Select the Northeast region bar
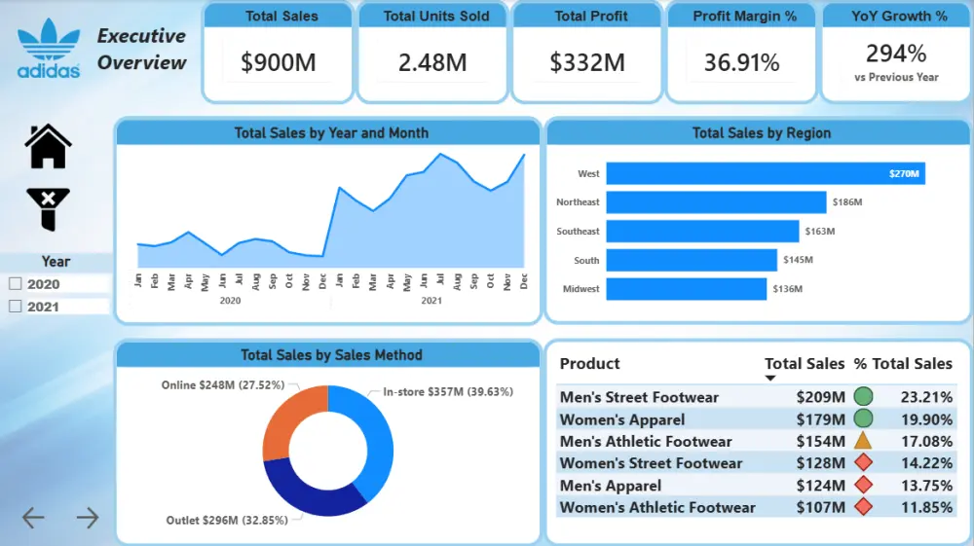The height and width of the screenshot is (546, 974). click(x=716, y=202)
